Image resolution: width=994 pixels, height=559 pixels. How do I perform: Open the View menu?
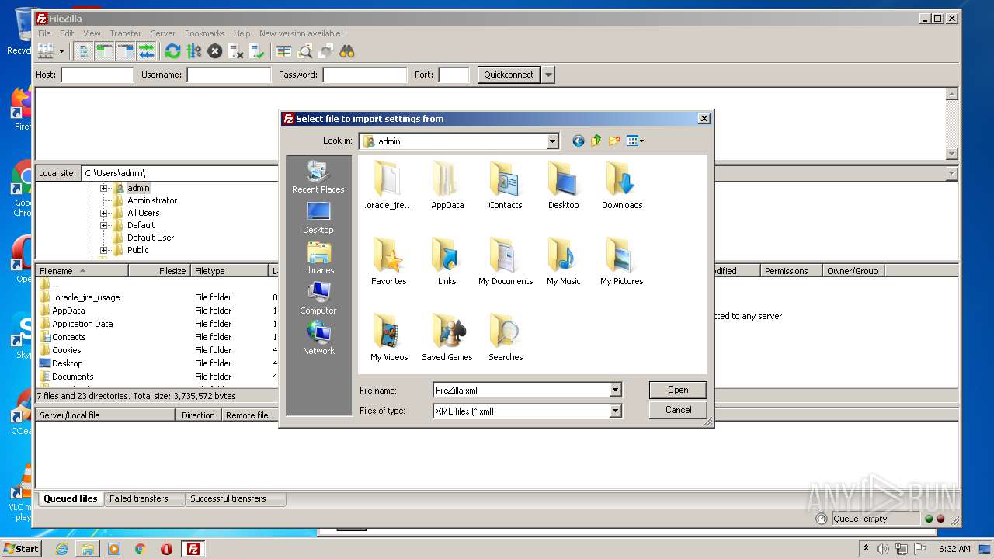click(x=92, y=33)
